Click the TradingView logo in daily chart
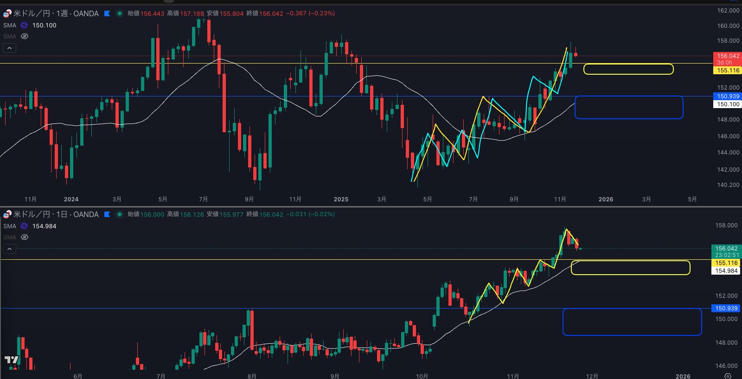The image size is (742, 379). pyautogui.click(x=12, y=360)
